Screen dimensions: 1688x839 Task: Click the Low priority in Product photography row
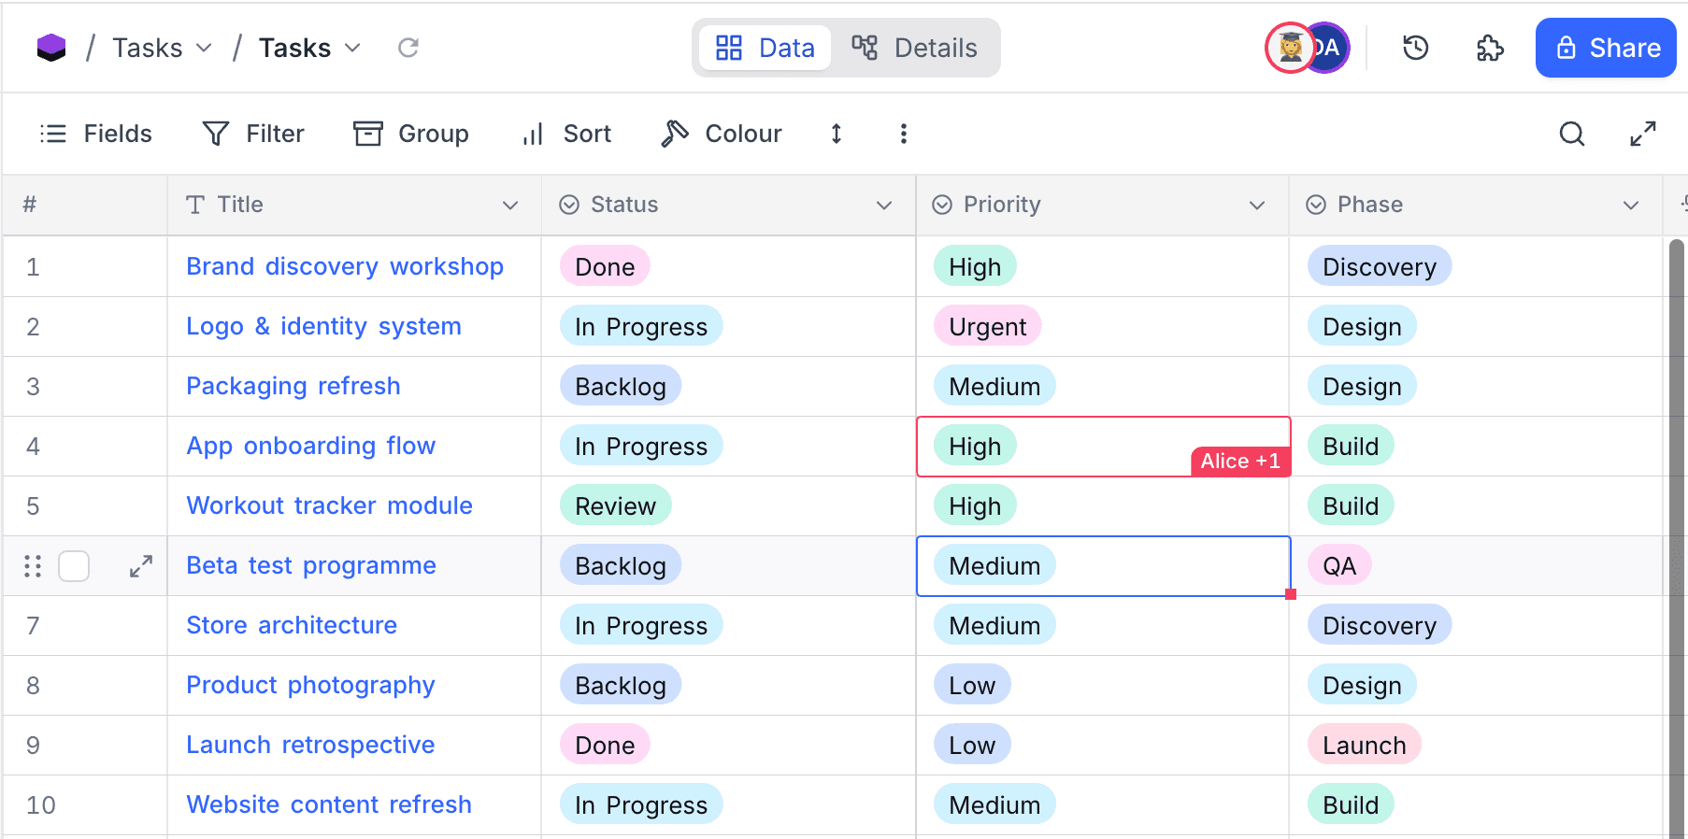(972, 685)
